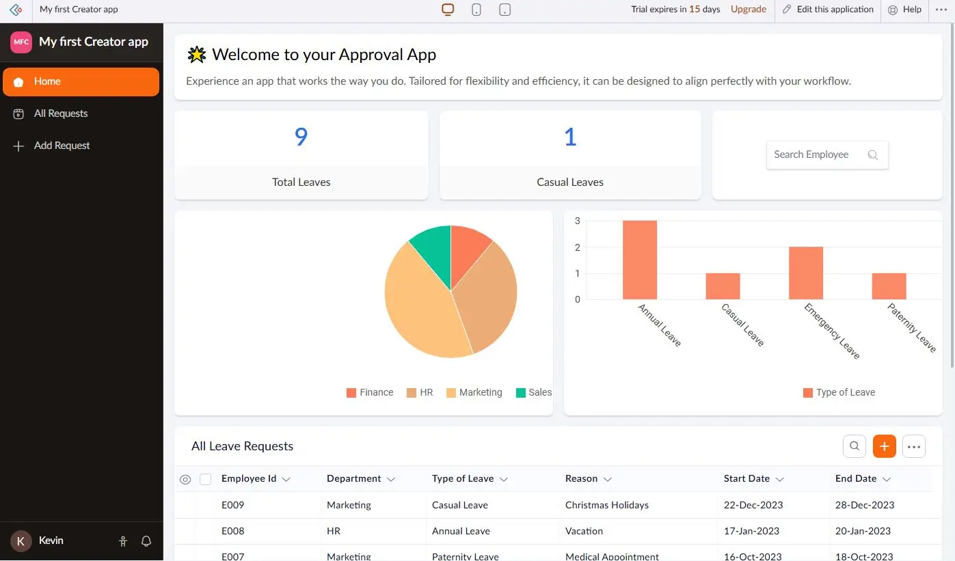
Task: Open accessibility options icon beside Kevin
Action: click(123, 541)
